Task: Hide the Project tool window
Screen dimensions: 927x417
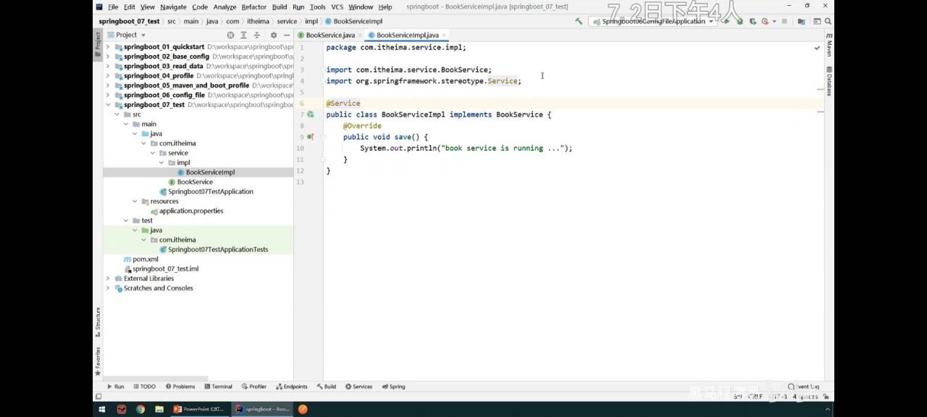Action: 287,35
